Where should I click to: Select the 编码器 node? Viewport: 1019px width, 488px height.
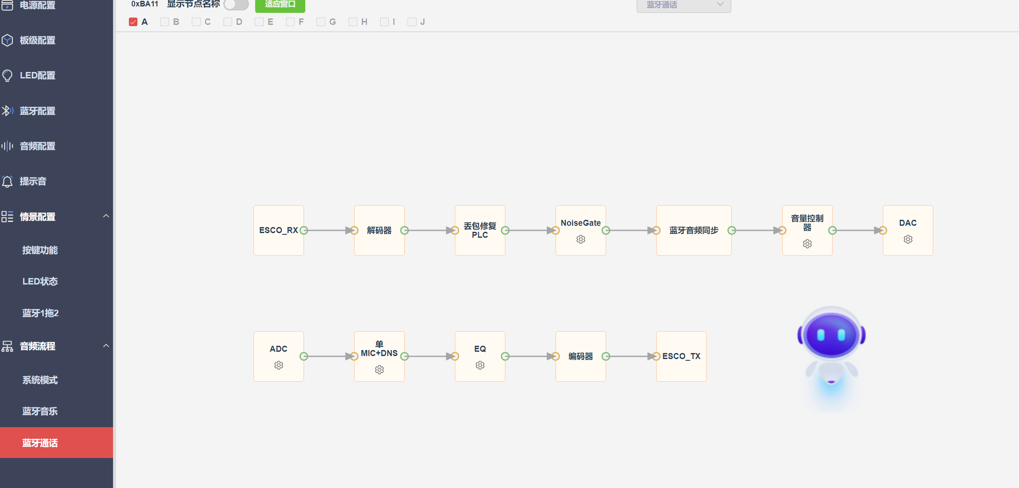coord(581,356)
